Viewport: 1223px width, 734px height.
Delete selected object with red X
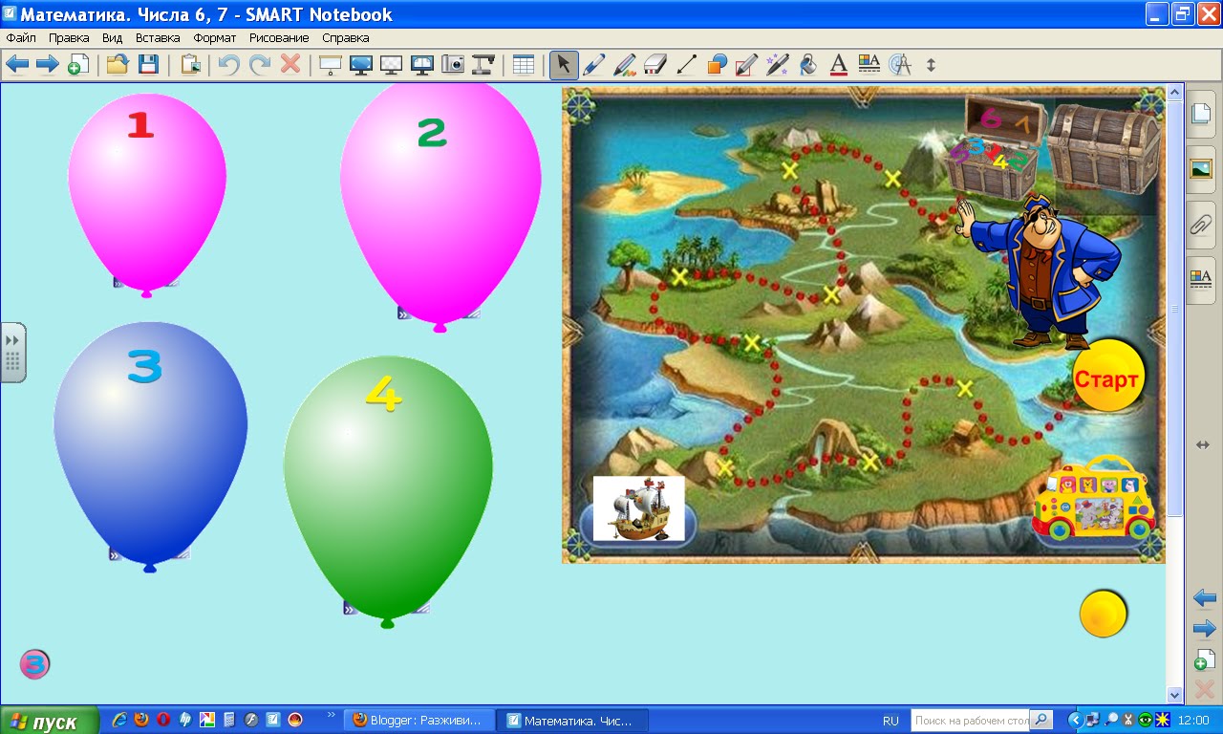click(290, 64)
